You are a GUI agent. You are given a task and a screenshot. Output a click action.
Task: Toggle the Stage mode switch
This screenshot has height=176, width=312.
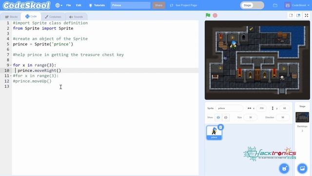252,5
